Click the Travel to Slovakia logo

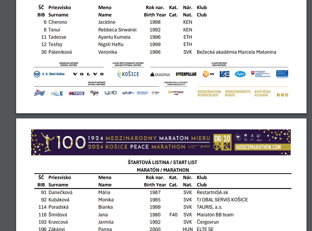click(282, 73)
